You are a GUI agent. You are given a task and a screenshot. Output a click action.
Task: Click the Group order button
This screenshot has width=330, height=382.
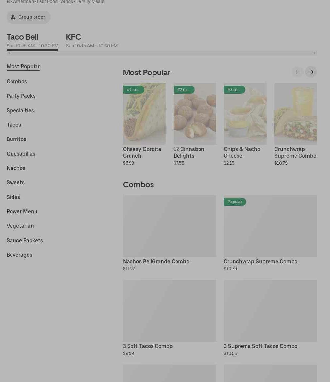click(28, 17)
